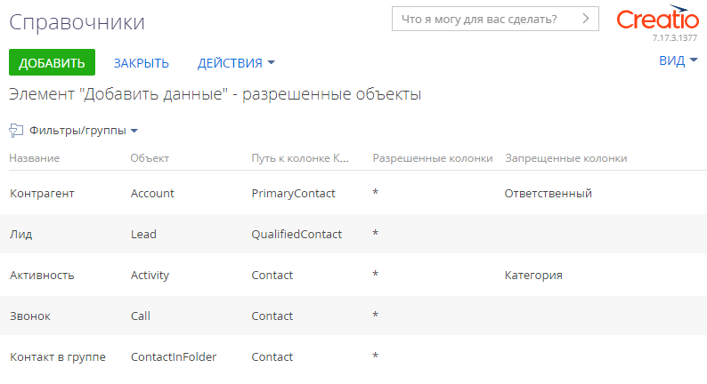The width and height of the screenshot is (707, 384).
Task: Click the Путь к колонке column header
Action: point(300,158)
